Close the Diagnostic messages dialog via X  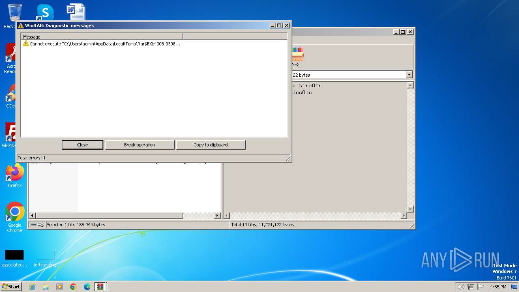point(287,25)
